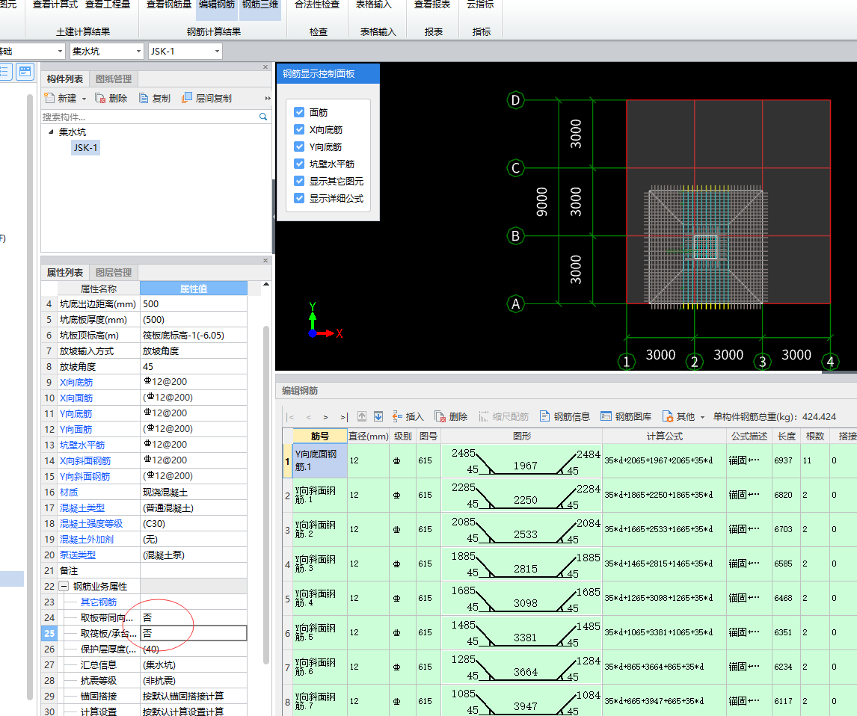Open the 集水坑 component type dropdown
Screen dimensions: 857x716
pos(138,52)
